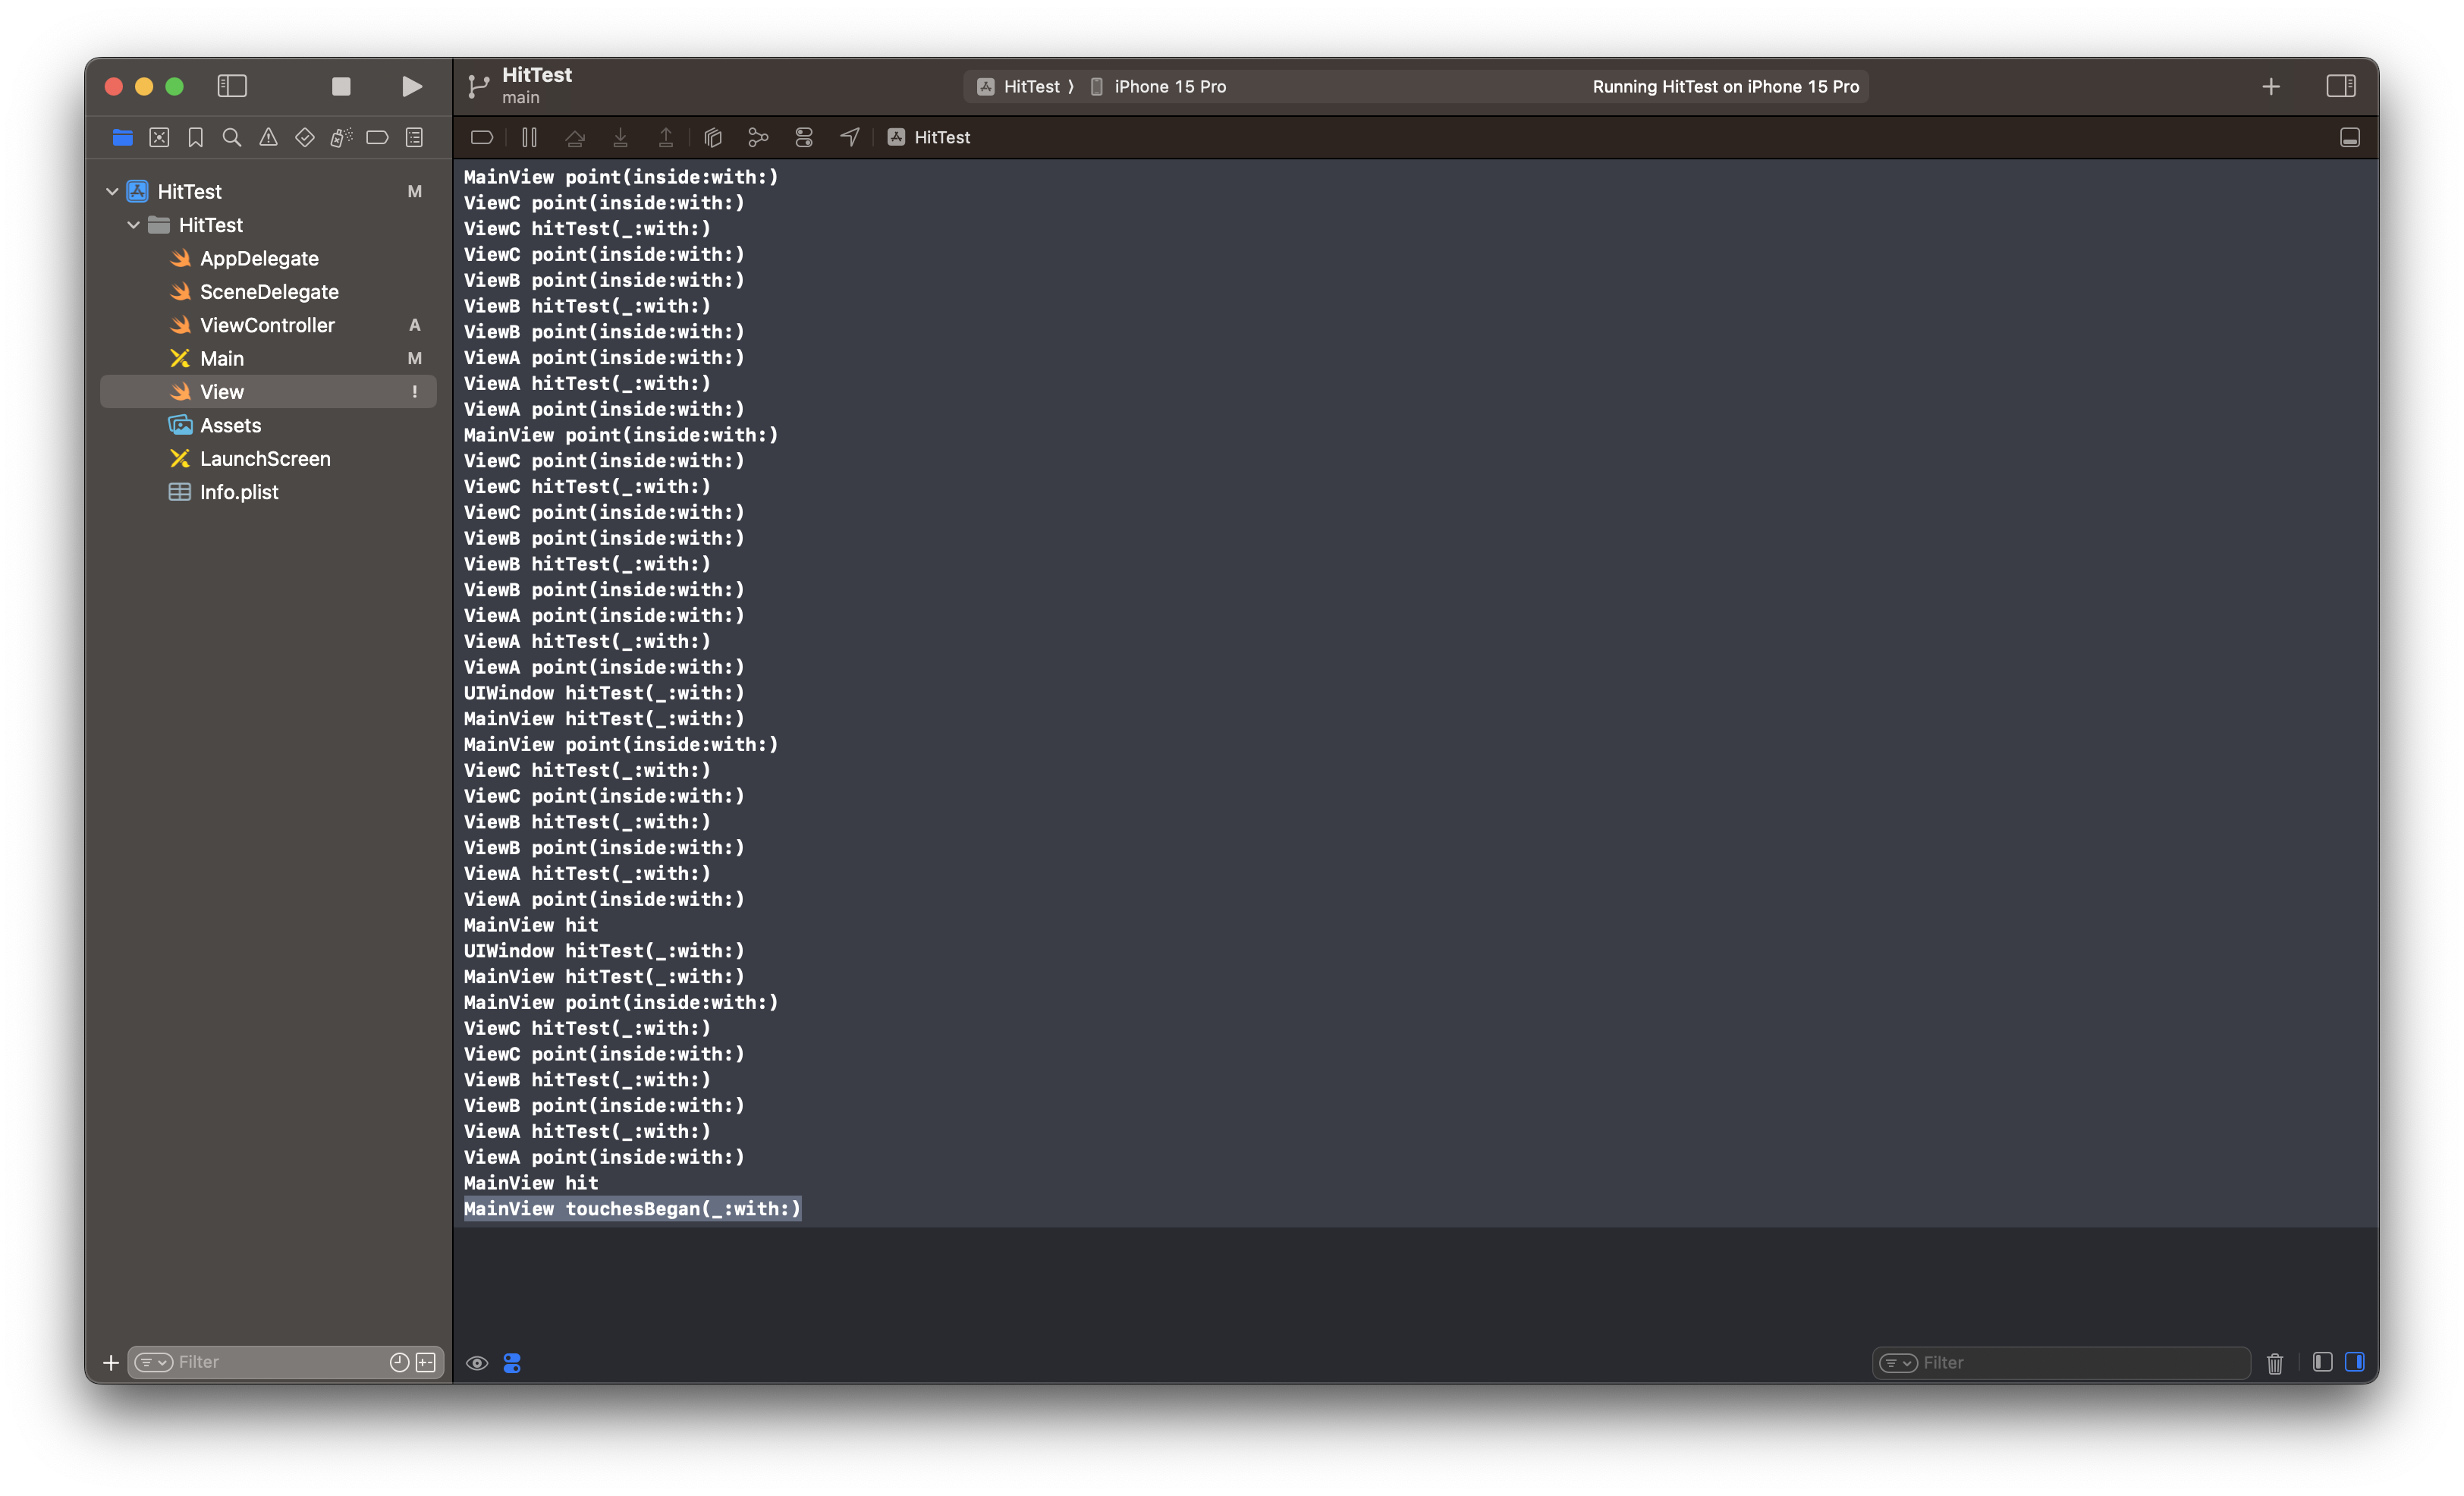Click the HitTest project title
This screenshot has height=1496, width=2464.
pyautogui.click(x=537, y=75)
